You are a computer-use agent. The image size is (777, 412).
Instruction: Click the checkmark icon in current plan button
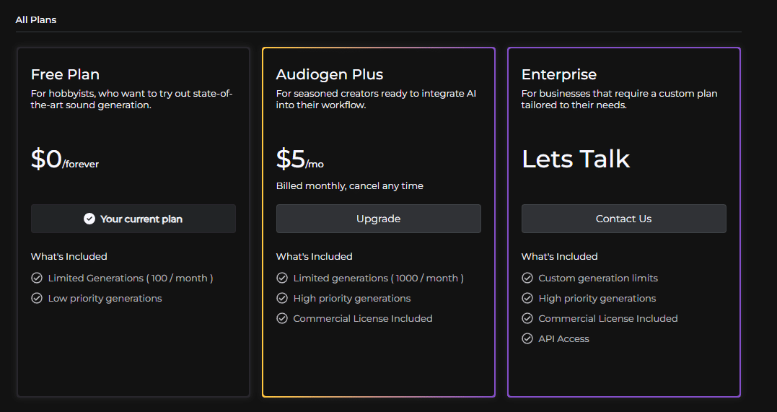[89, 219]
